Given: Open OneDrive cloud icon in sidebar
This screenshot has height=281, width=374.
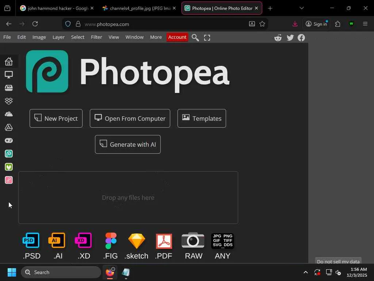Looking at the screenshot, I should [x=9, y=114].
